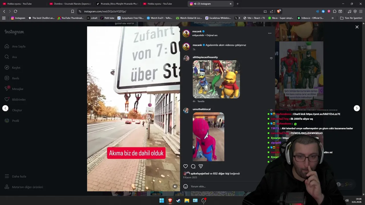Open Brave Shields lion icon
365x205 pixels.
(279, 11)
